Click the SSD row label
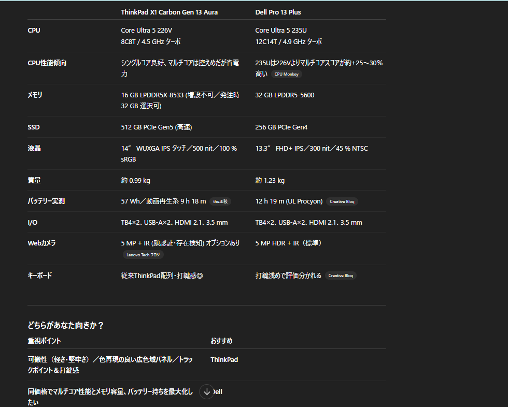 tap(34, 127)
